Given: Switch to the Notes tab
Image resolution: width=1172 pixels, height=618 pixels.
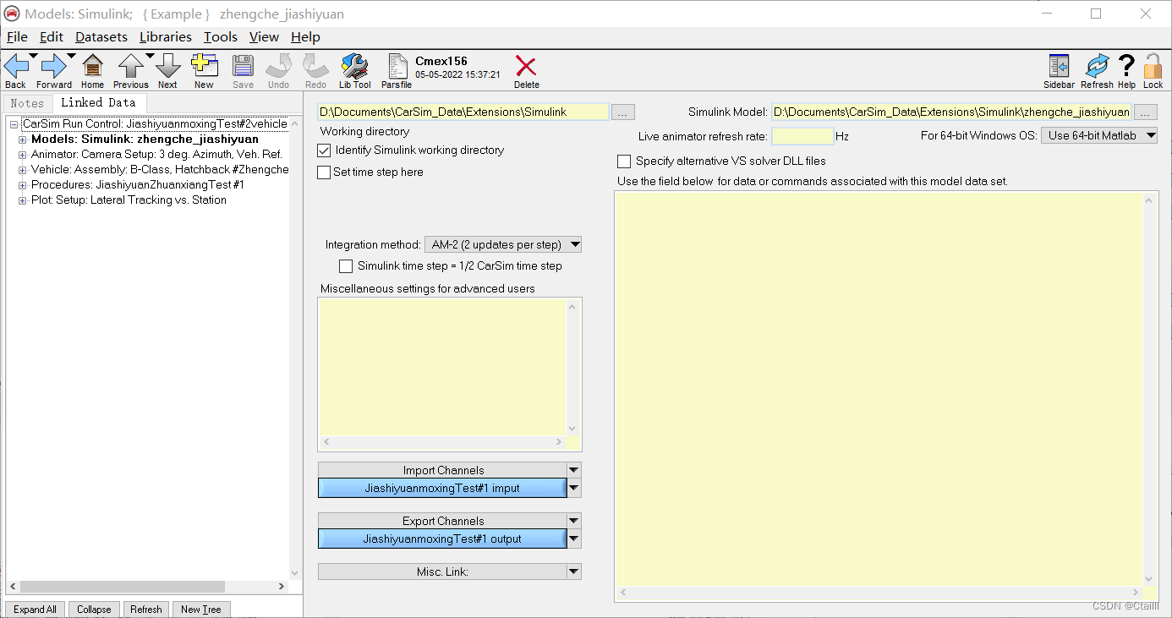Looking at the screenshot, I should pyautogui.click(x=27, y=103).
